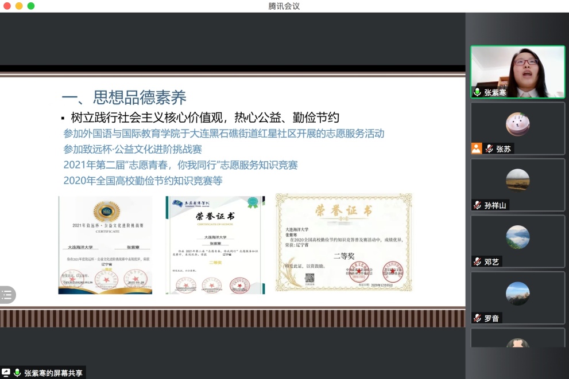Click the 张紫寒的屏幕共享 label text
569x379 pixels.
(53, 373)
